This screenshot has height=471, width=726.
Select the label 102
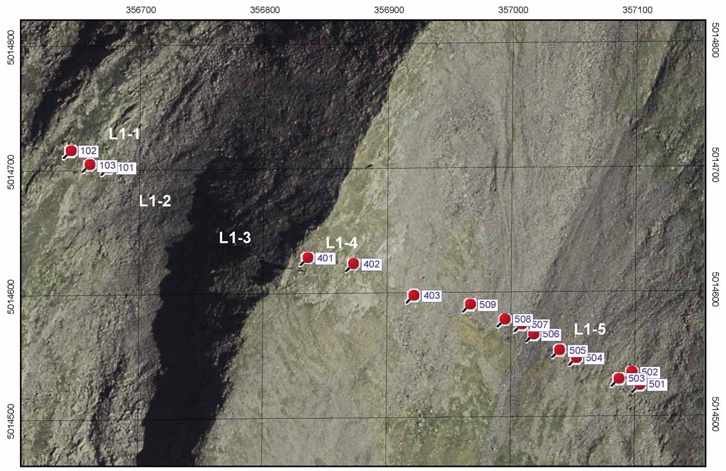point(88,151)
